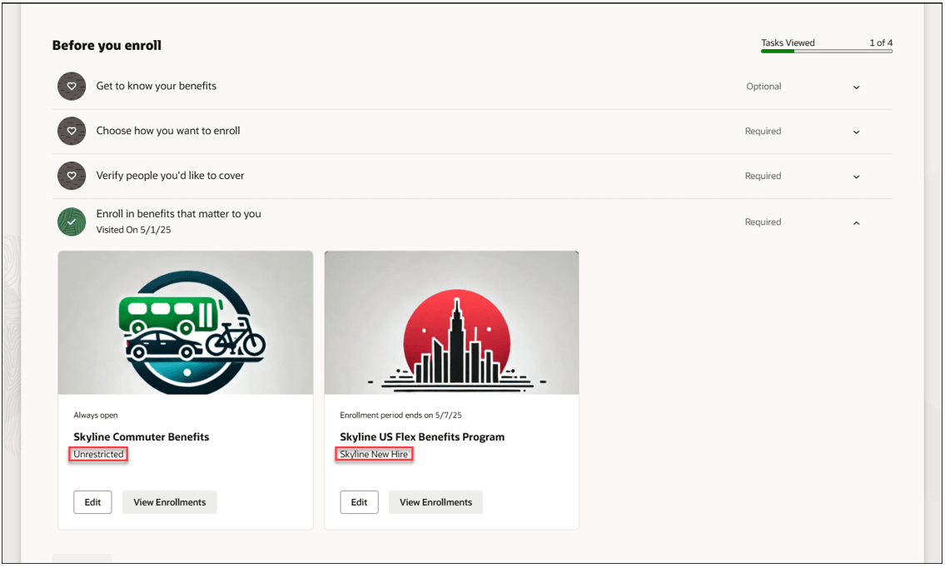Expand the Get to know your benefits section
The image size is (945, 568).
pos(856,87)
